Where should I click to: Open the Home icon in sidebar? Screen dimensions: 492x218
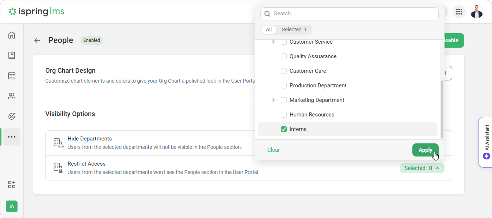click(x=12, y=35)
